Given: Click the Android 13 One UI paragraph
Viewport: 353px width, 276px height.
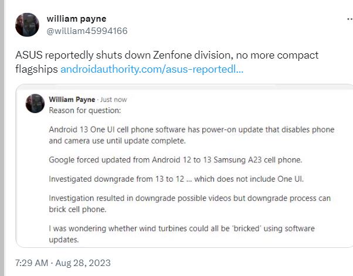Looking at the screenshot, I should coord(192,135).
